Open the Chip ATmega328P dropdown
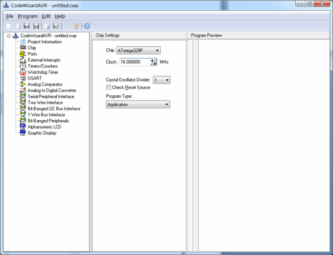The image size is (333, 255). point(138,50)
